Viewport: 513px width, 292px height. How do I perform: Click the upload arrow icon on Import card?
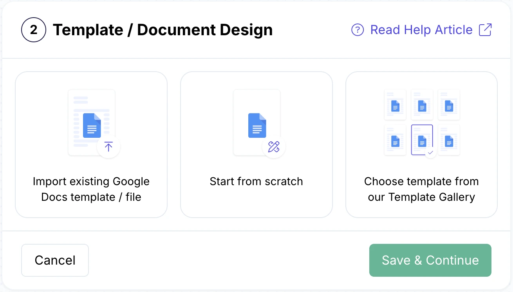109,147
